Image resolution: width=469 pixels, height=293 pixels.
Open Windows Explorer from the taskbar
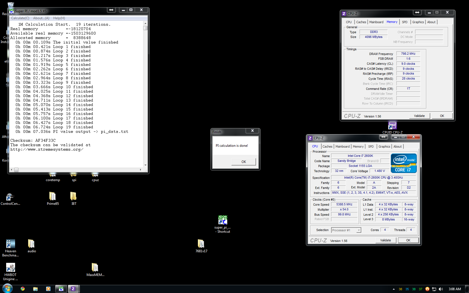click(35, 289)
